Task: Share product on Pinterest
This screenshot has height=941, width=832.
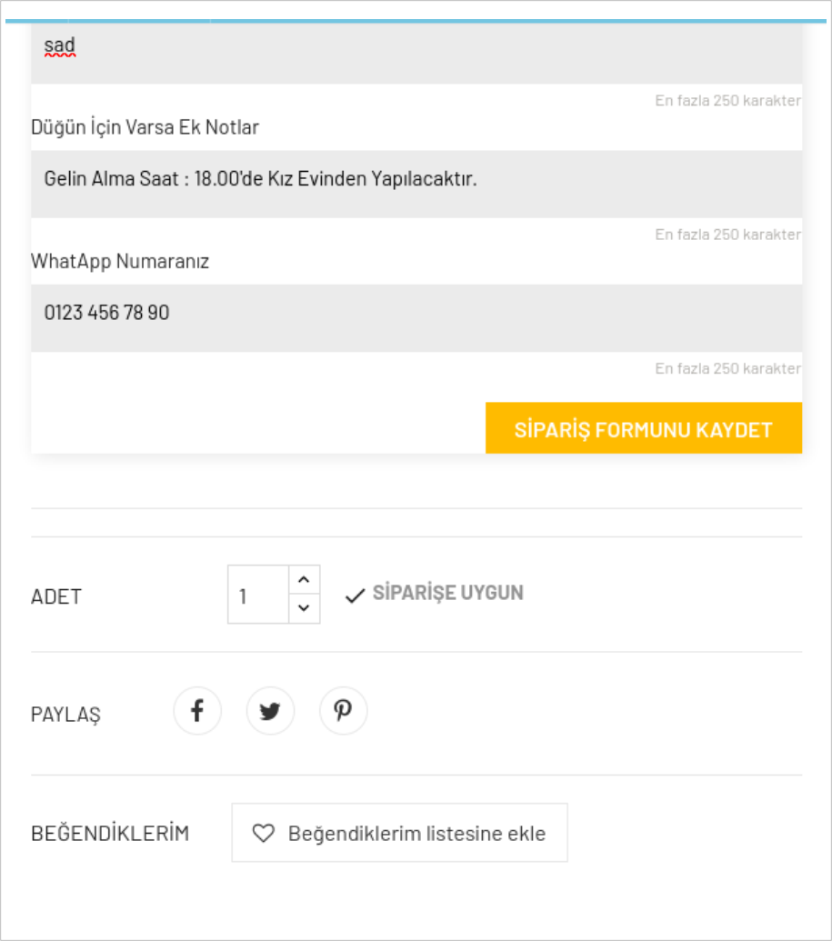Action: (x=343, y=710)
